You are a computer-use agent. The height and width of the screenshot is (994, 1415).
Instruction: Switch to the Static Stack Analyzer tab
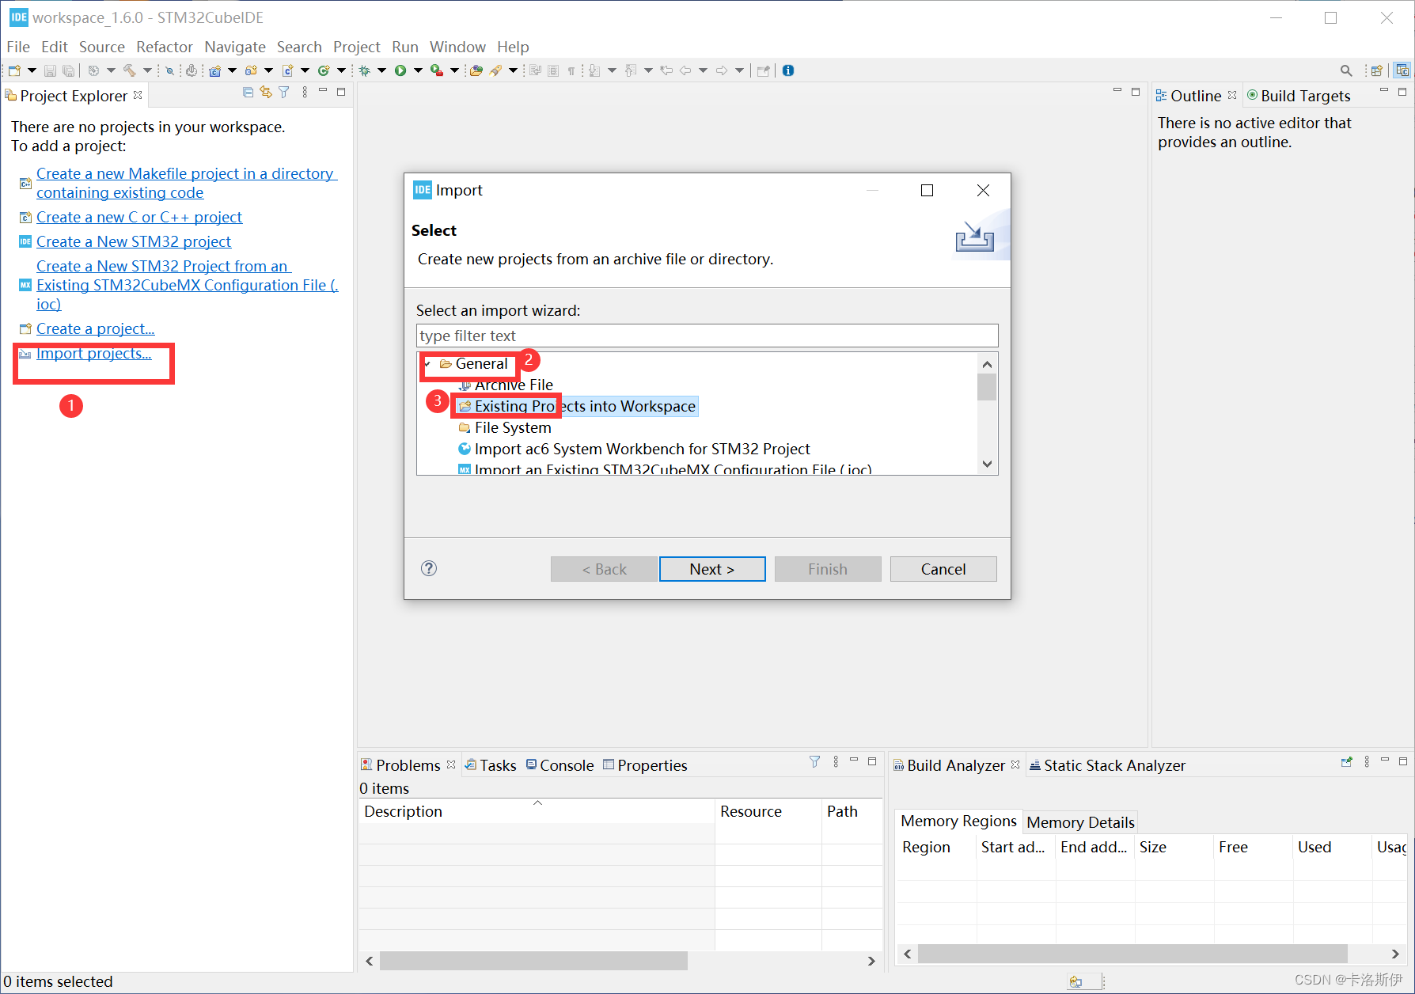pyautogui.click(x=1107, y=765)
